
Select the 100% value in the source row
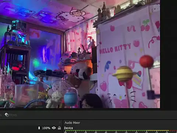[46, 128]
